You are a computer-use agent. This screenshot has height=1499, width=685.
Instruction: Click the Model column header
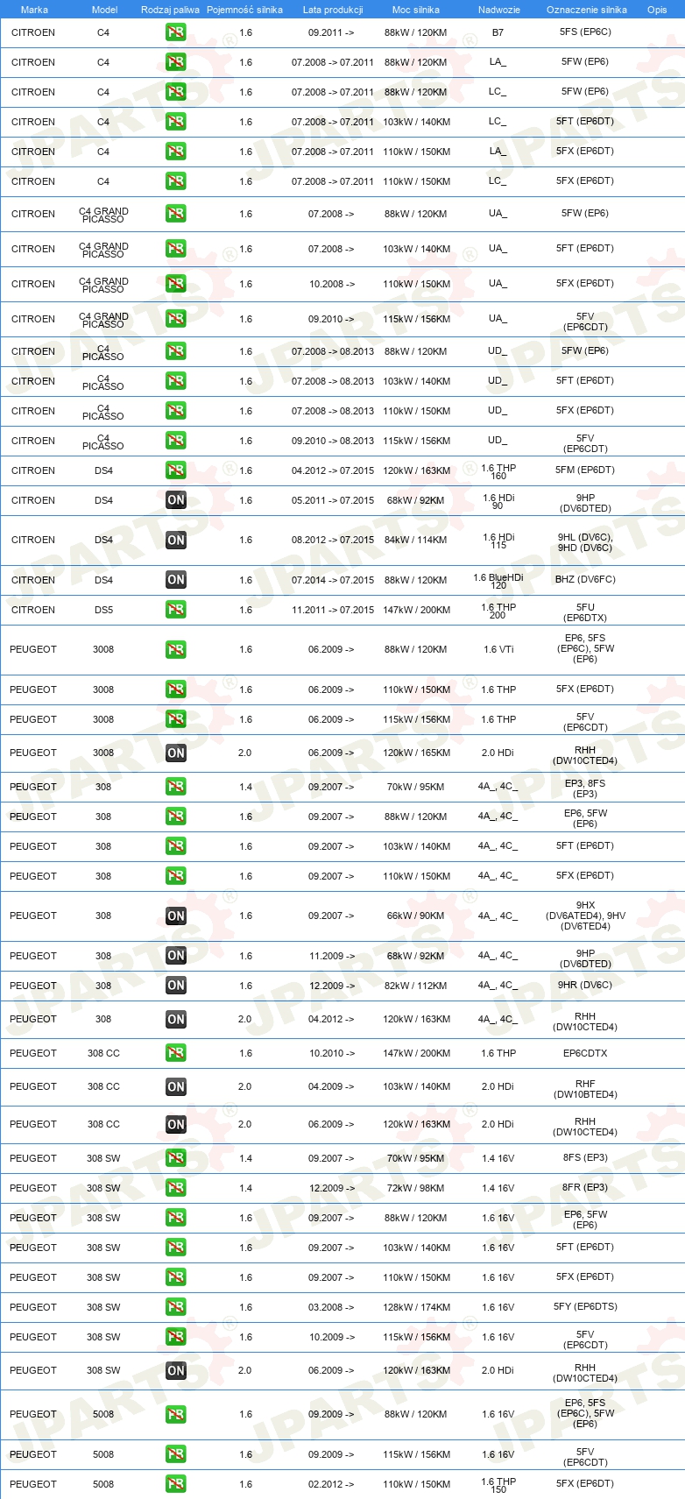(x=105, y=10)
